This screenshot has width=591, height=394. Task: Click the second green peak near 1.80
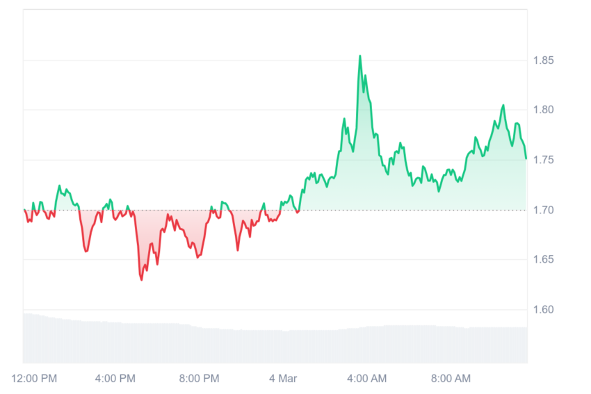pos(503,106)
